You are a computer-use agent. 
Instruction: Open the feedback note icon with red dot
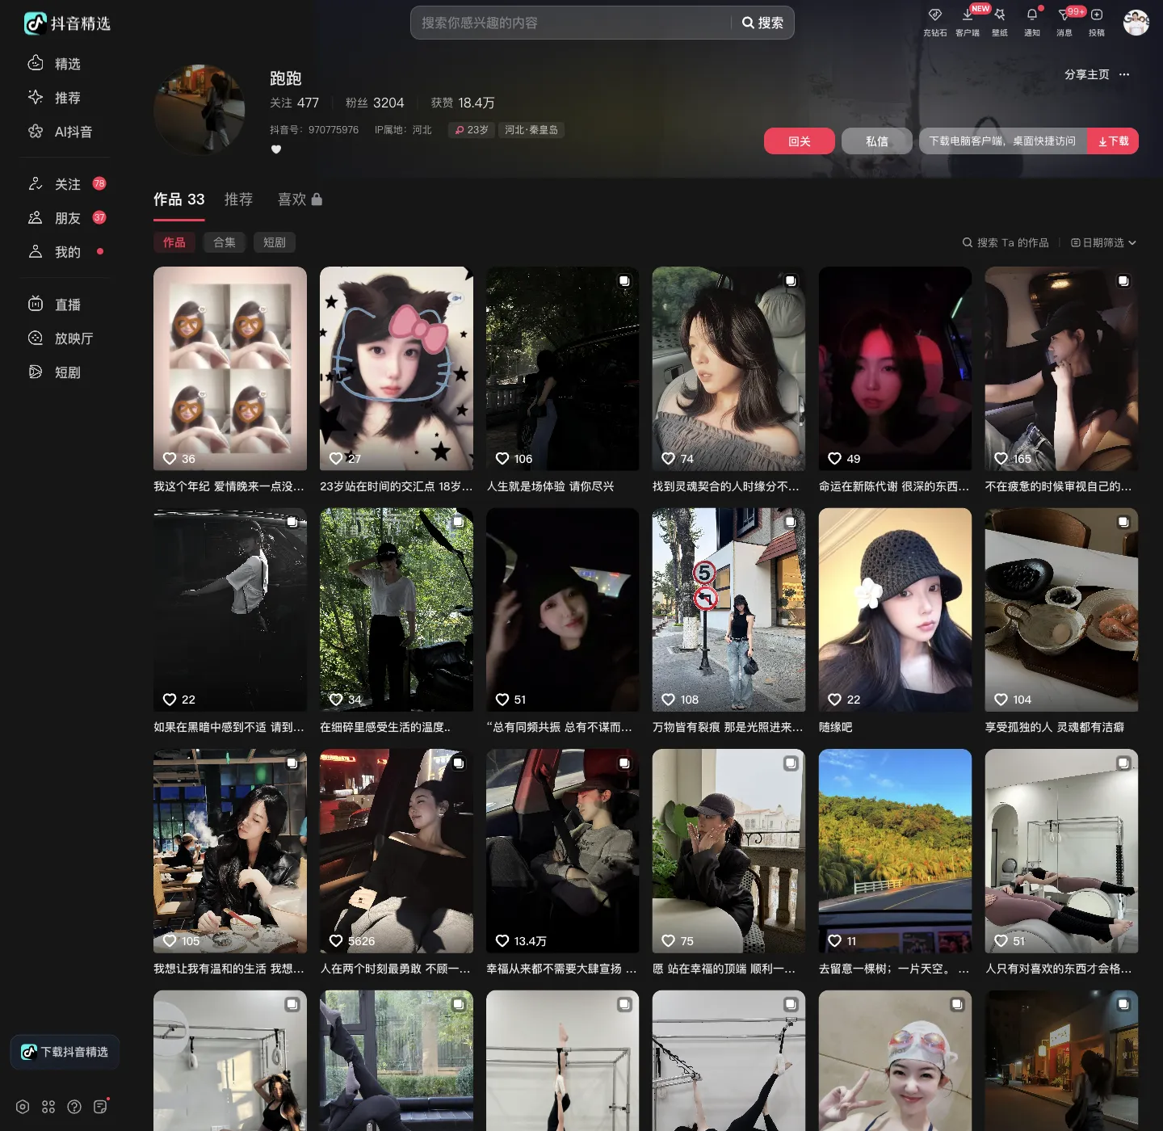tap(100, 1107)
